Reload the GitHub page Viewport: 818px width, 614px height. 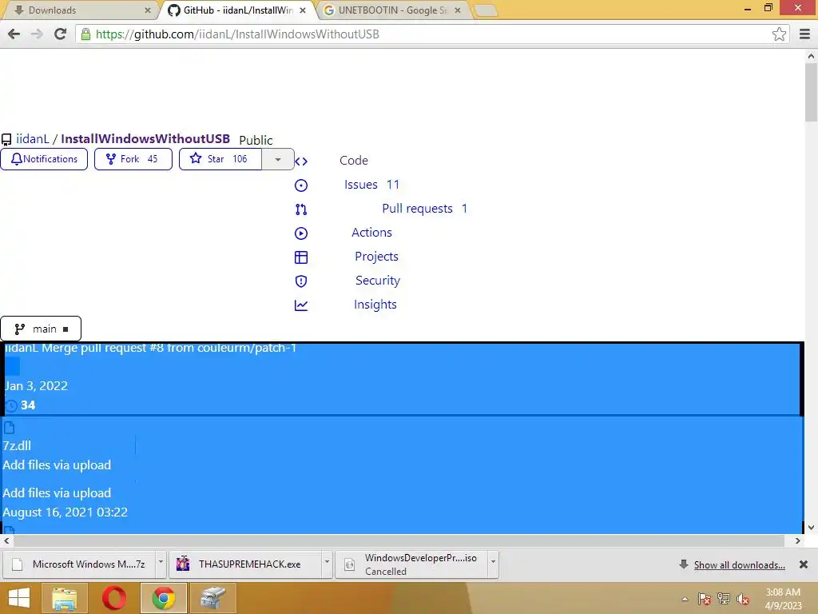click(60, 34)
